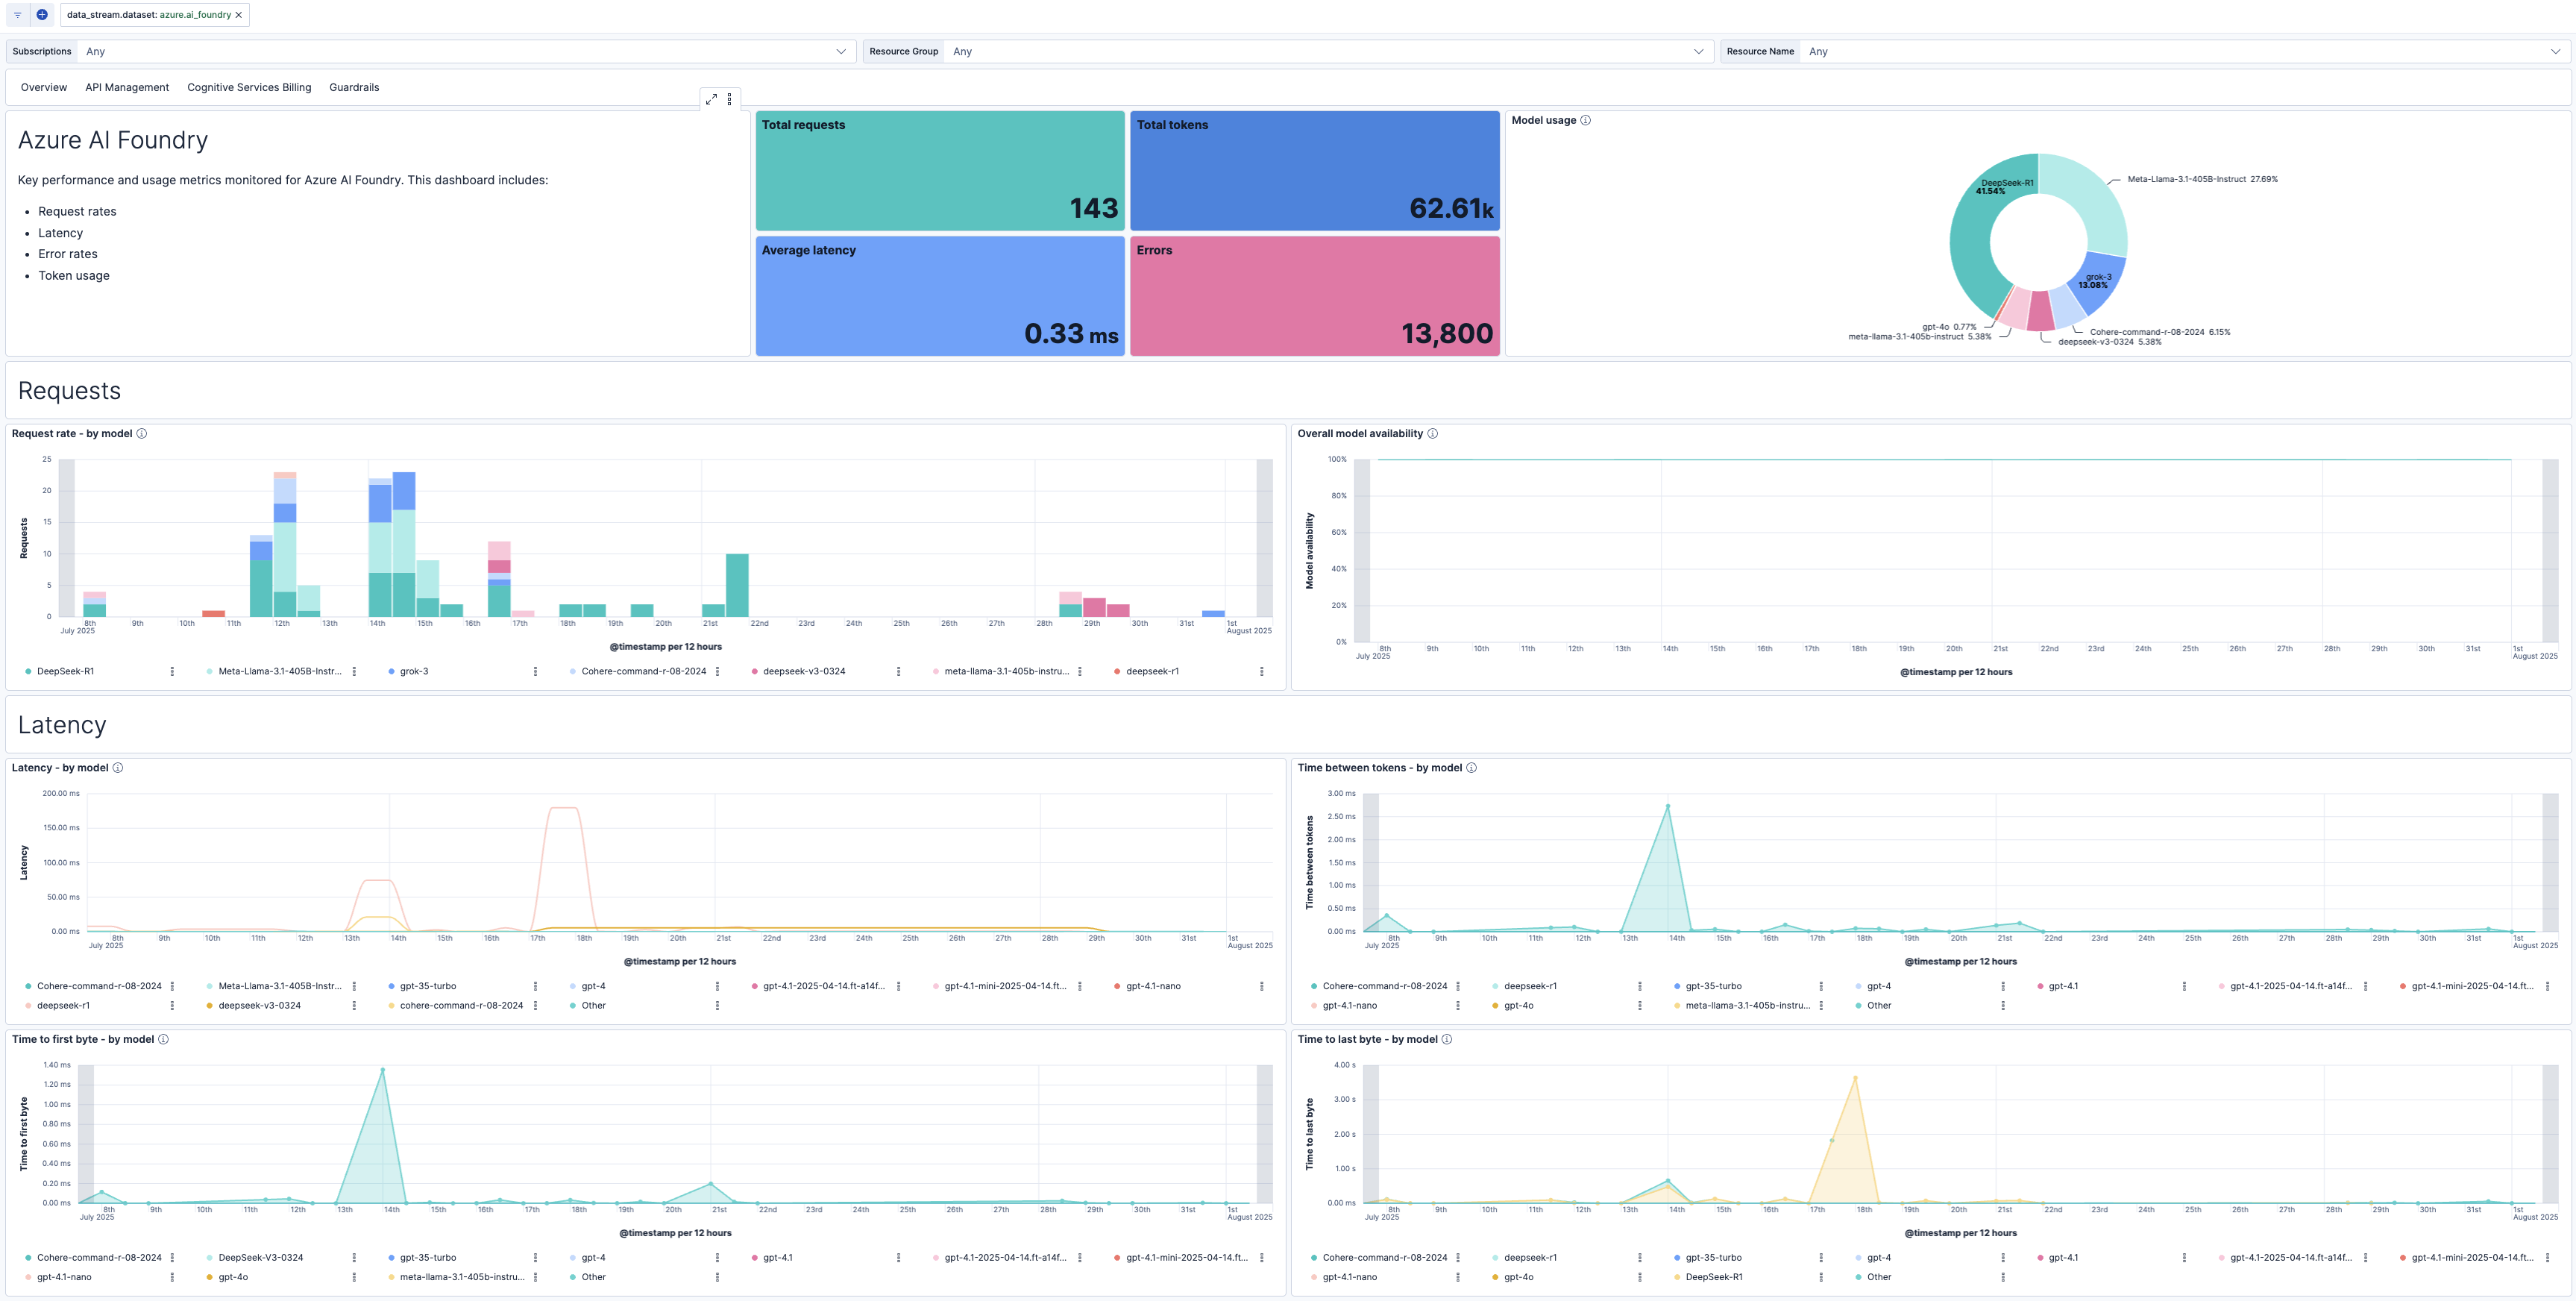Open the Resource Name dropdown
This screenshot has height=1301, width=2576.
tap(2558, 51)
